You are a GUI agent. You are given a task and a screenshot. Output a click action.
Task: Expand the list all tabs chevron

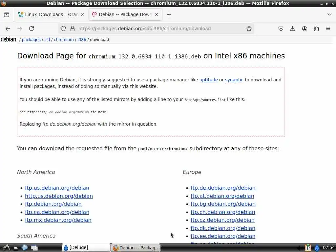329,14
